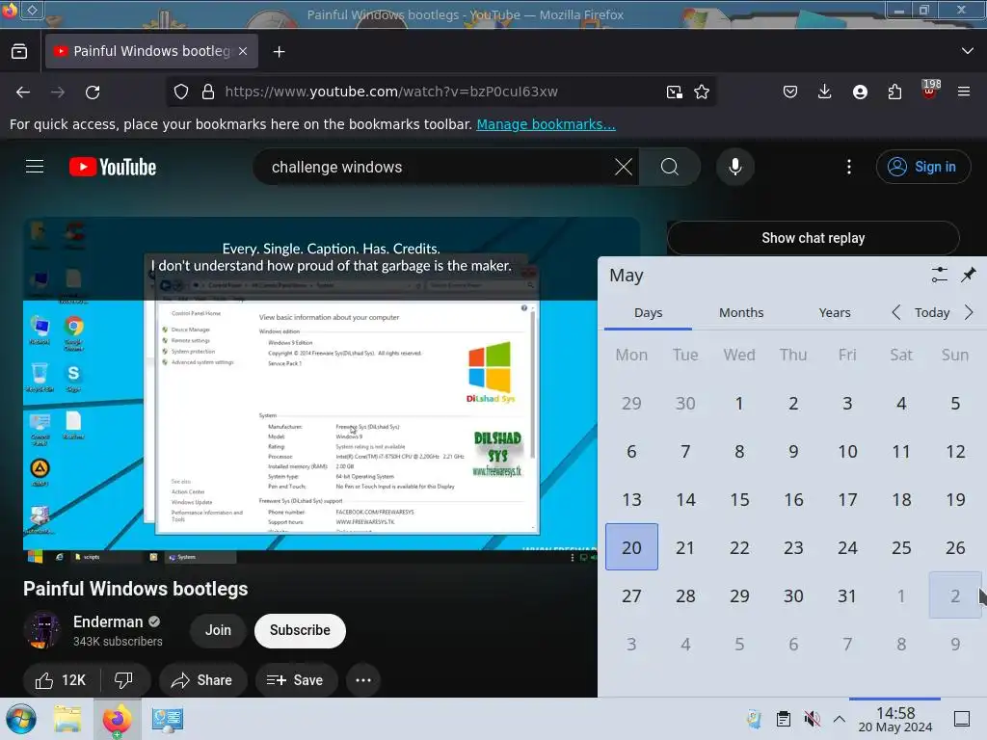Open a new browser tab

click(279, 52)
